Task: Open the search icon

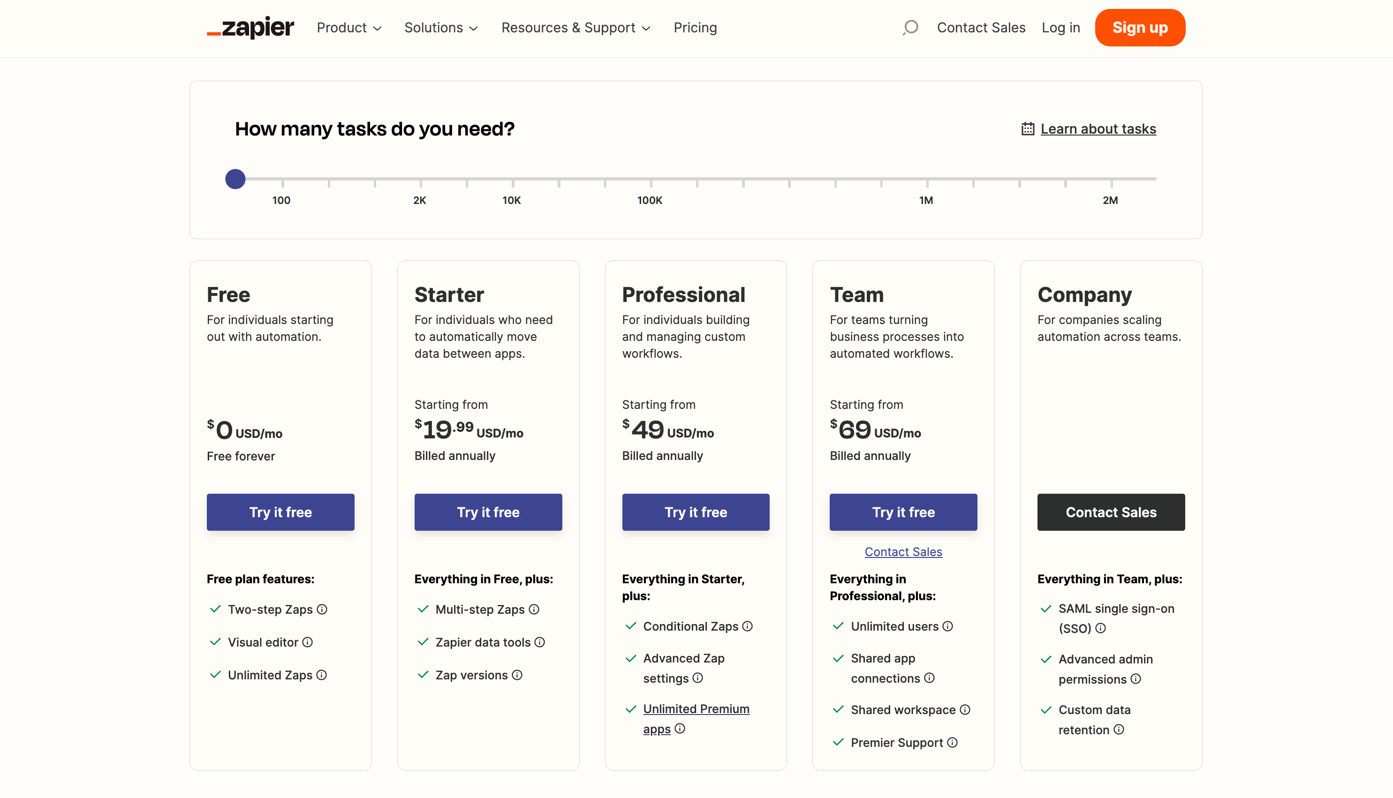Action: pyautogui.click(x=910, y=28)
